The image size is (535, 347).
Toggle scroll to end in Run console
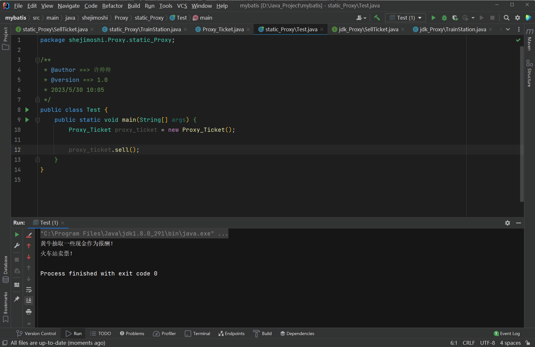29,300
